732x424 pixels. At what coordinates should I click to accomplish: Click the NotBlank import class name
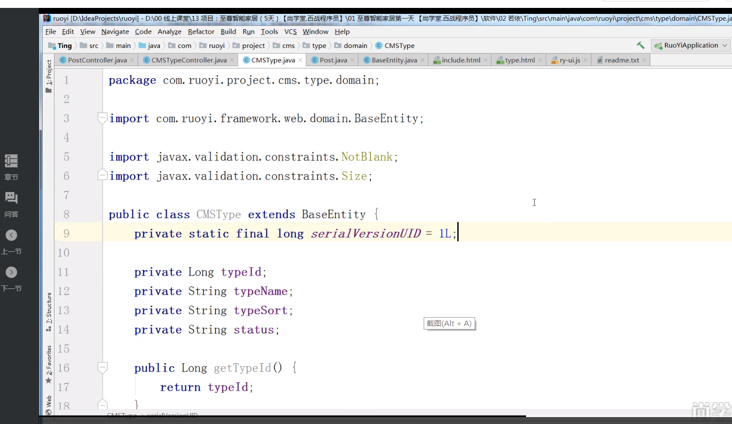pos(367,157)
